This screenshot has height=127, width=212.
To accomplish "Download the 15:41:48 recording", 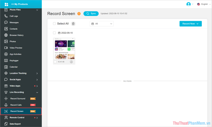I will coord(71,61).
